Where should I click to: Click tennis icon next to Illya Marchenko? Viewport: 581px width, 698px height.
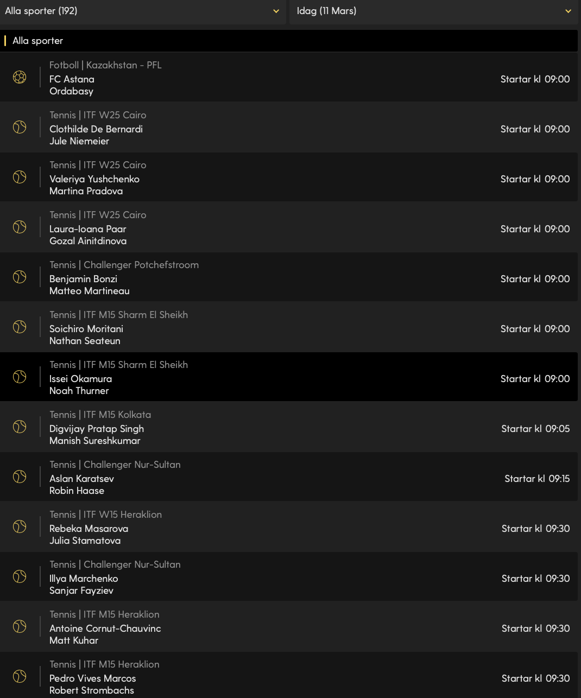coord(20,576)
